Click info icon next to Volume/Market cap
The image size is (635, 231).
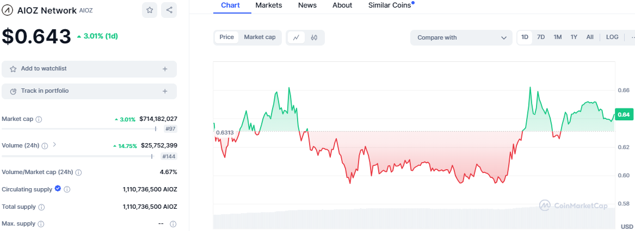click(x=78, y=172)
